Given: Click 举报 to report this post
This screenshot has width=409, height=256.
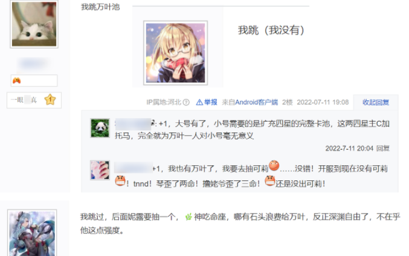Looking at the screenshot, I should point(211,102).
